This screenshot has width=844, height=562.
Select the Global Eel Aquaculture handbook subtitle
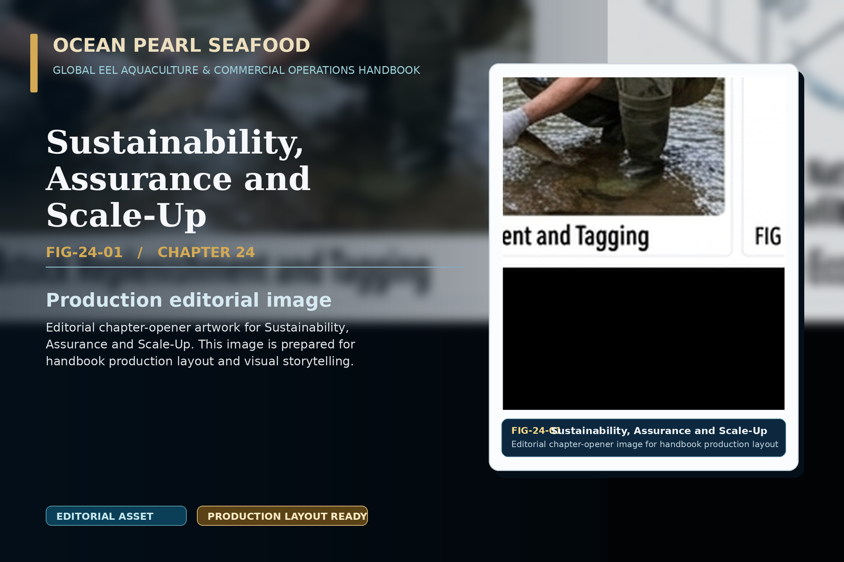(x=236, y=70)
